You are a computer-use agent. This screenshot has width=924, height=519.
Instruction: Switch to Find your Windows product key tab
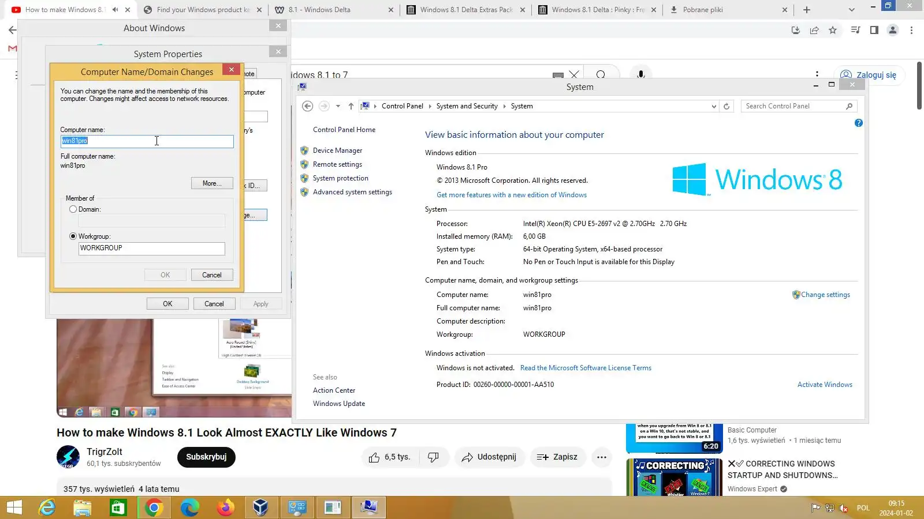pyautogui.click(x=203, y=10)
